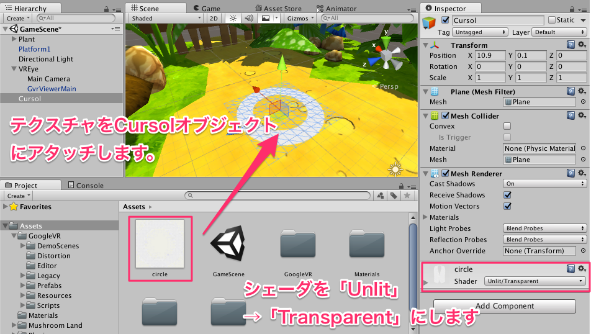Open Mesh Collider gear menu
Image resolution: width=591 pixels, height=334 pixels.
582,115
